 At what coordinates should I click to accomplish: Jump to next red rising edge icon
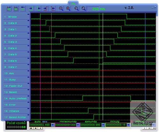(45, 9)
